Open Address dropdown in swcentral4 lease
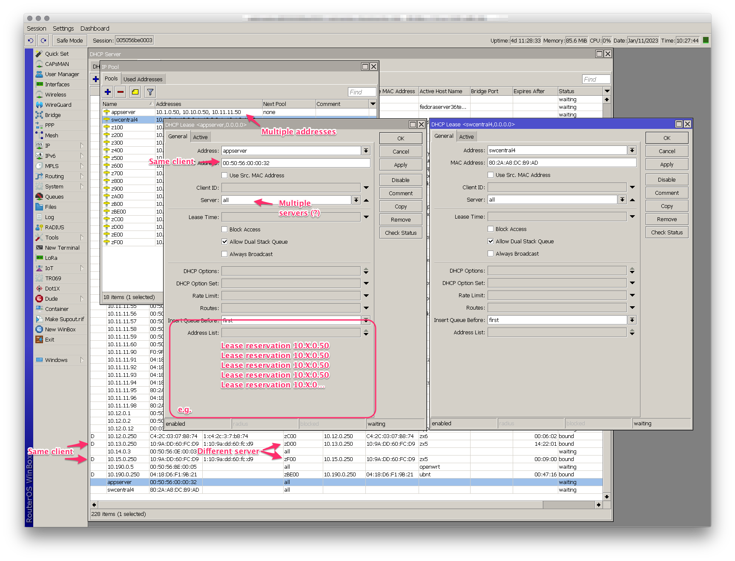 coord(632,150)
